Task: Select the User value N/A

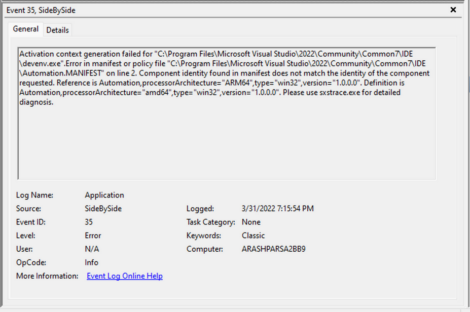Action: coord(91,249)
